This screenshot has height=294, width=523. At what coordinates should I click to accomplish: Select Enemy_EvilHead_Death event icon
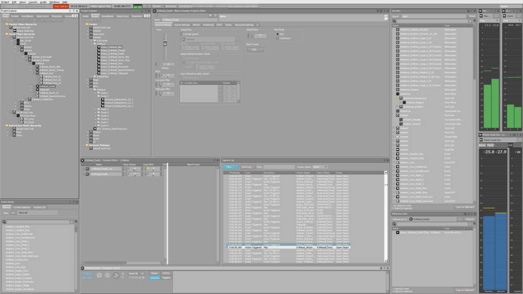[x=99, y=54]
